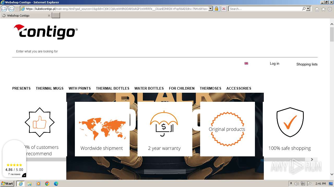Viewport: 334px width, 187px height.
Task: Open the Start menu
Action: click(x=7, y=184)
